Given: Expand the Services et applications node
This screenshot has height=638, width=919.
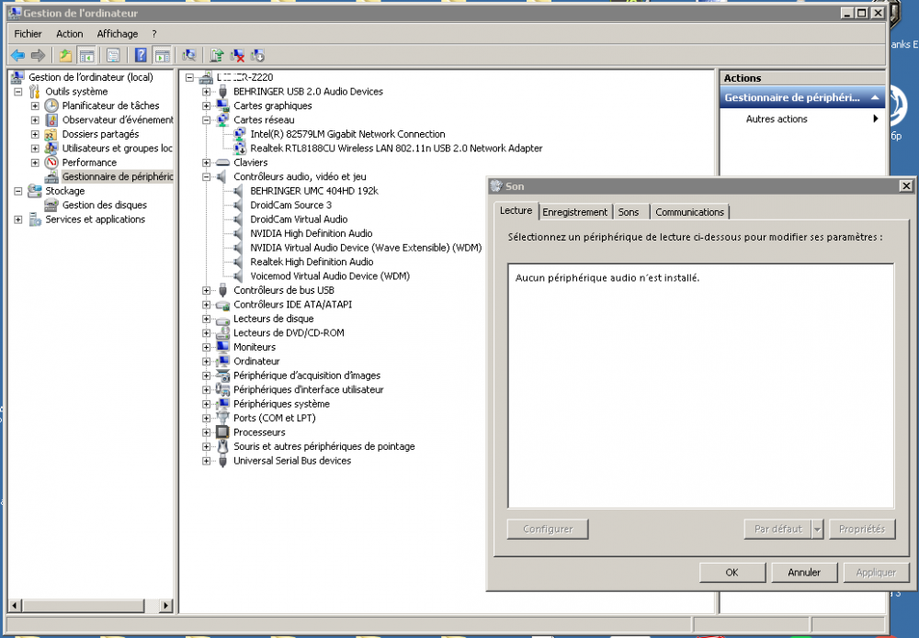Looking at the screenshot, I should (19, 219).
